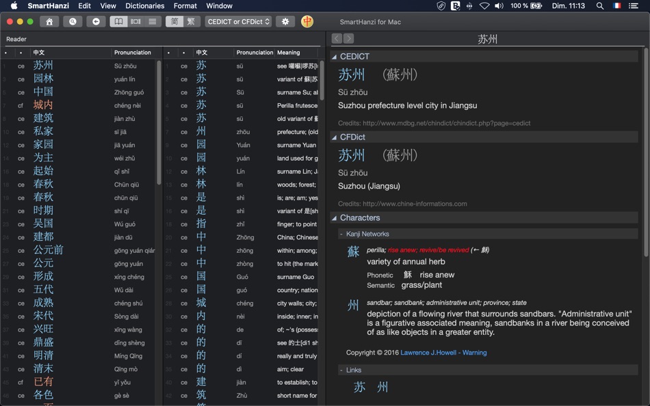
Task: Click the back arrow toolbar button
Action: coord(96,22)
